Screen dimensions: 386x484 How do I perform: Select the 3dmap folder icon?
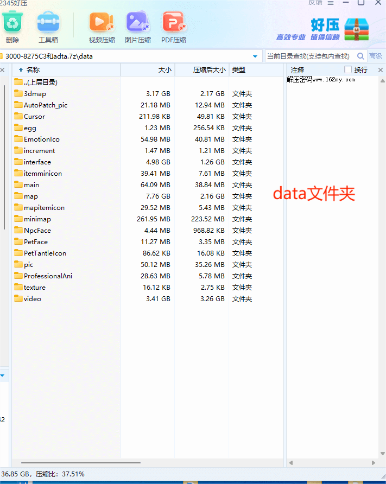coord(18,94)
